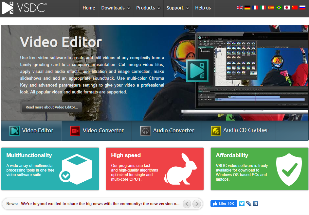Click the Facebook Like button
This screenshot has height=215, width=309.
click(224, 204)
